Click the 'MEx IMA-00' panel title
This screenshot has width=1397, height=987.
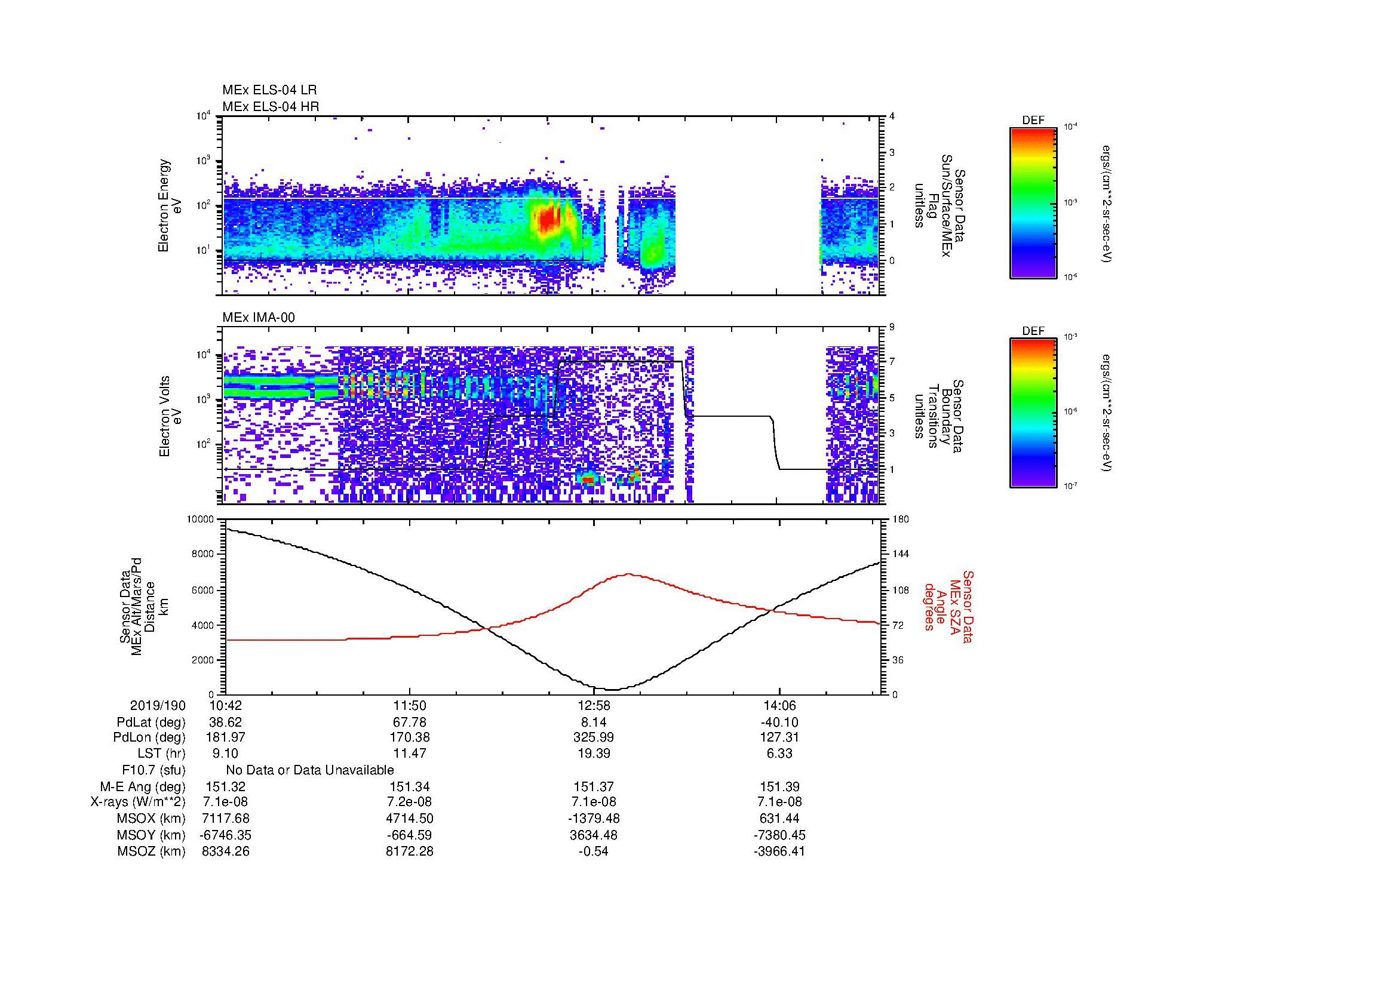click(x=259, y=318)
